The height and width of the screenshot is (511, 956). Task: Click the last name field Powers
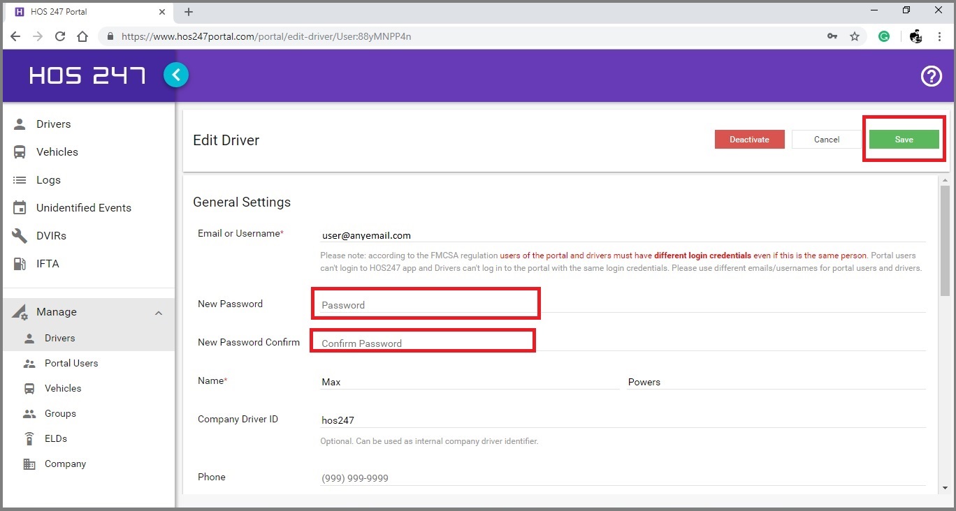click(776, 382)
